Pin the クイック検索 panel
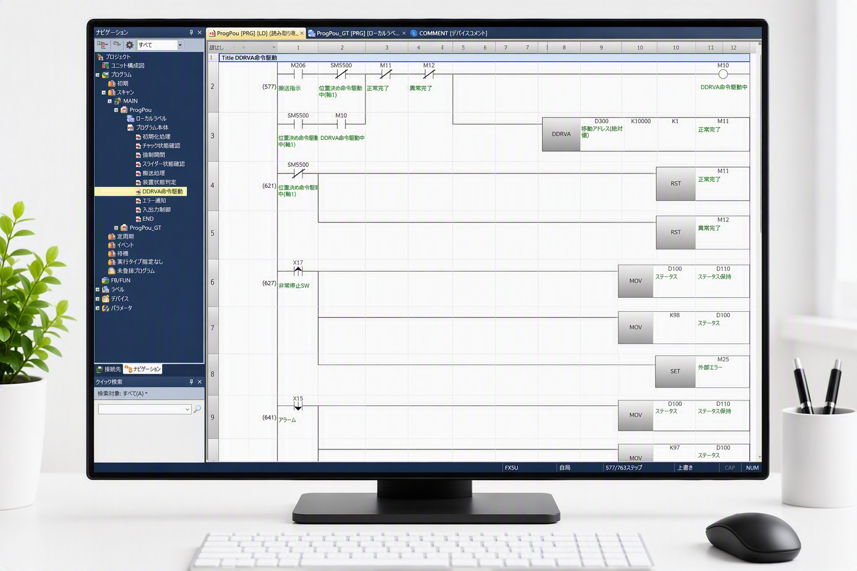The image size is (857, 571). (191, 382)
